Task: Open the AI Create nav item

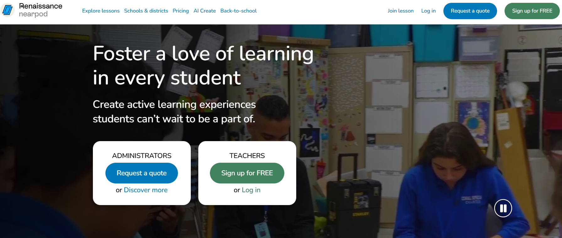Action: tap(205, 11)
